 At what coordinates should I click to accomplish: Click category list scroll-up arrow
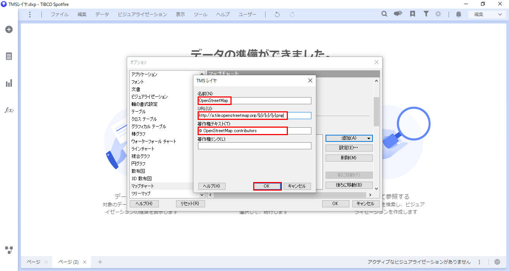pyautogui.click(x=202, y=74)
